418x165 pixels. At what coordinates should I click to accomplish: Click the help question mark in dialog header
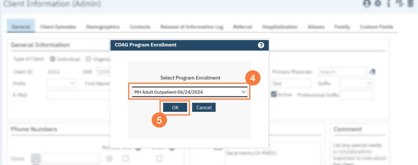(261, 45)
